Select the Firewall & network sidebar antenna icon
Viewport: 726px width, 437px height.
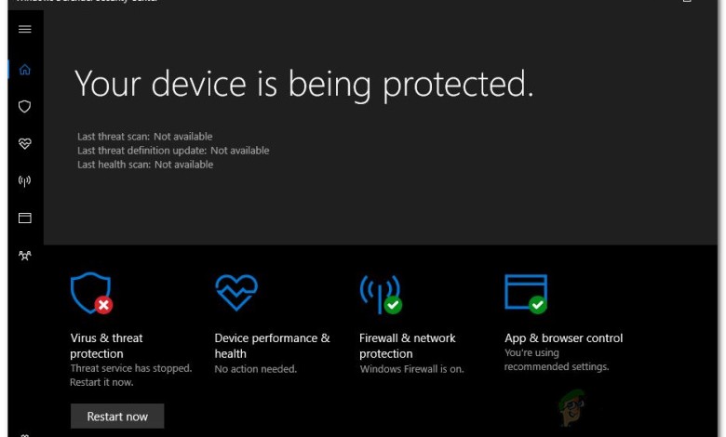pyautogui.click(x=25, y=181)
